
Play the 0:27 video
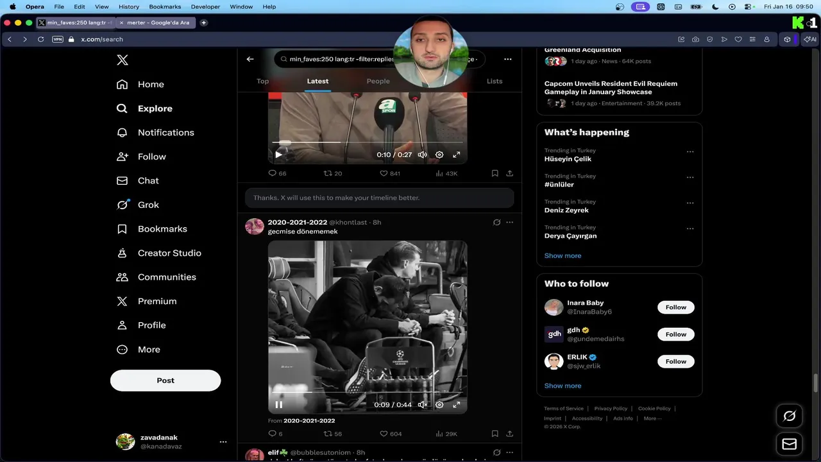[278, 155]
